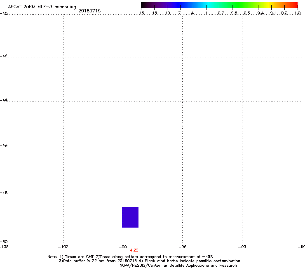
Task: Click the -96 longitude axis label
Action: click(183, 247)
